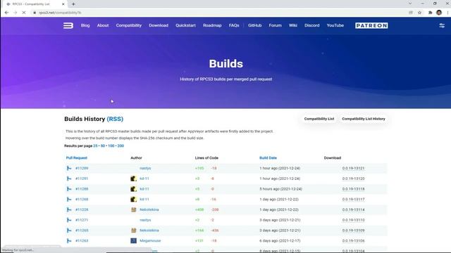The image size is (451, 253).
Task: Click the PATREON button
Action: (371, 25)
